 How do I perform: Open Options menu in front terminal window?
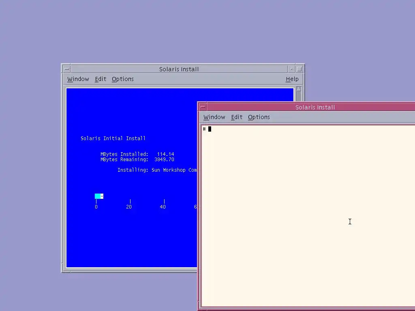pyautogui.click(x=259, y=117)
